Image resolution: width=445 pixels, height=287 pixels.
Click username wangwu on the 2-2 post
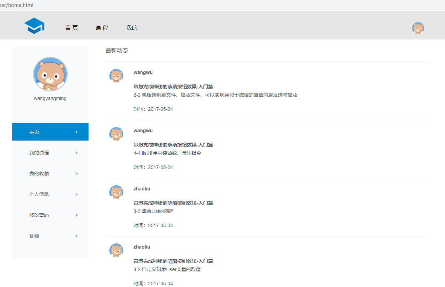(x=143, y=72)
